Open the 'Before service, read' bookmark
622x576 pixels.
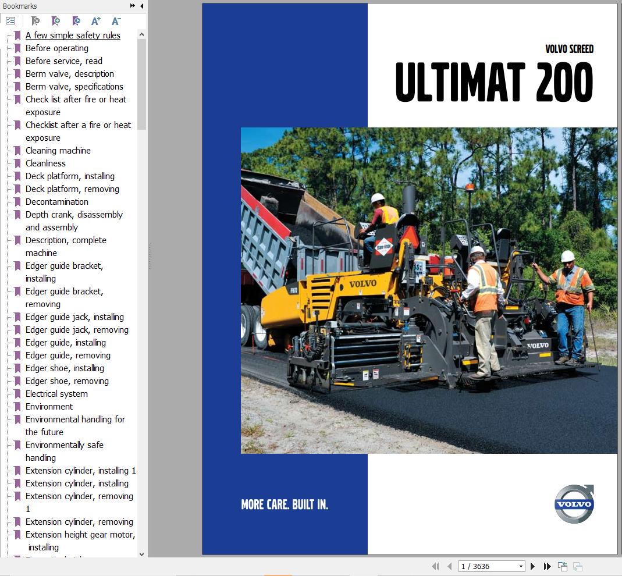pos(64,61)
